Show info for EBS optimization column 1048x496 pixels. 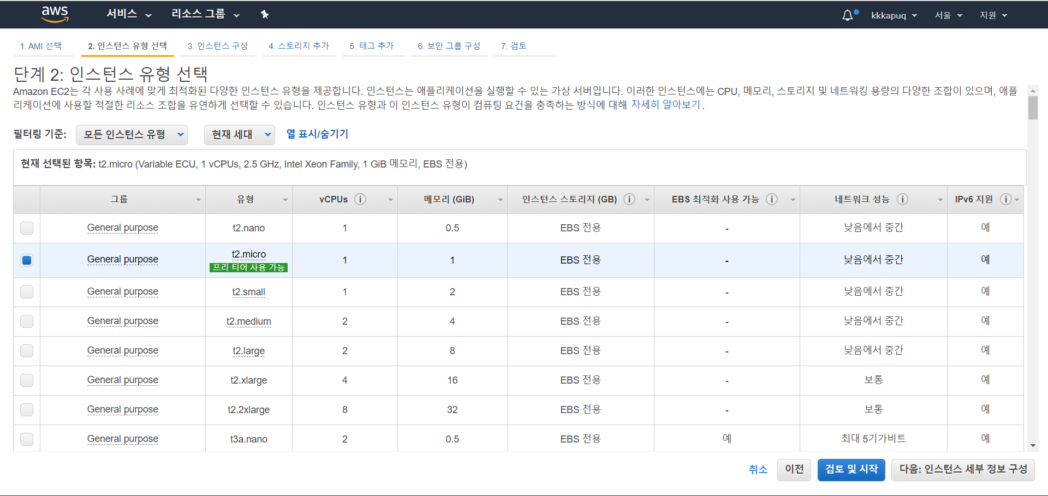(772, 199)
